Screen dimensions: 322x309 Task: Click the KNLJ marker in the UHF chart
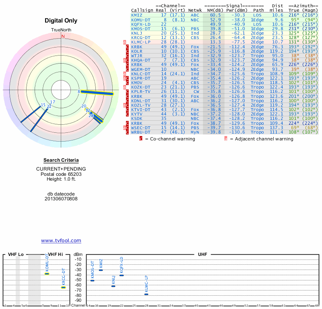point(113,286)
